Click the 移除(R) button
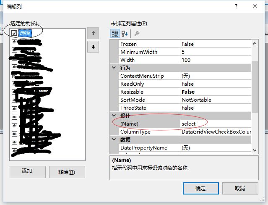 (67, 172)
